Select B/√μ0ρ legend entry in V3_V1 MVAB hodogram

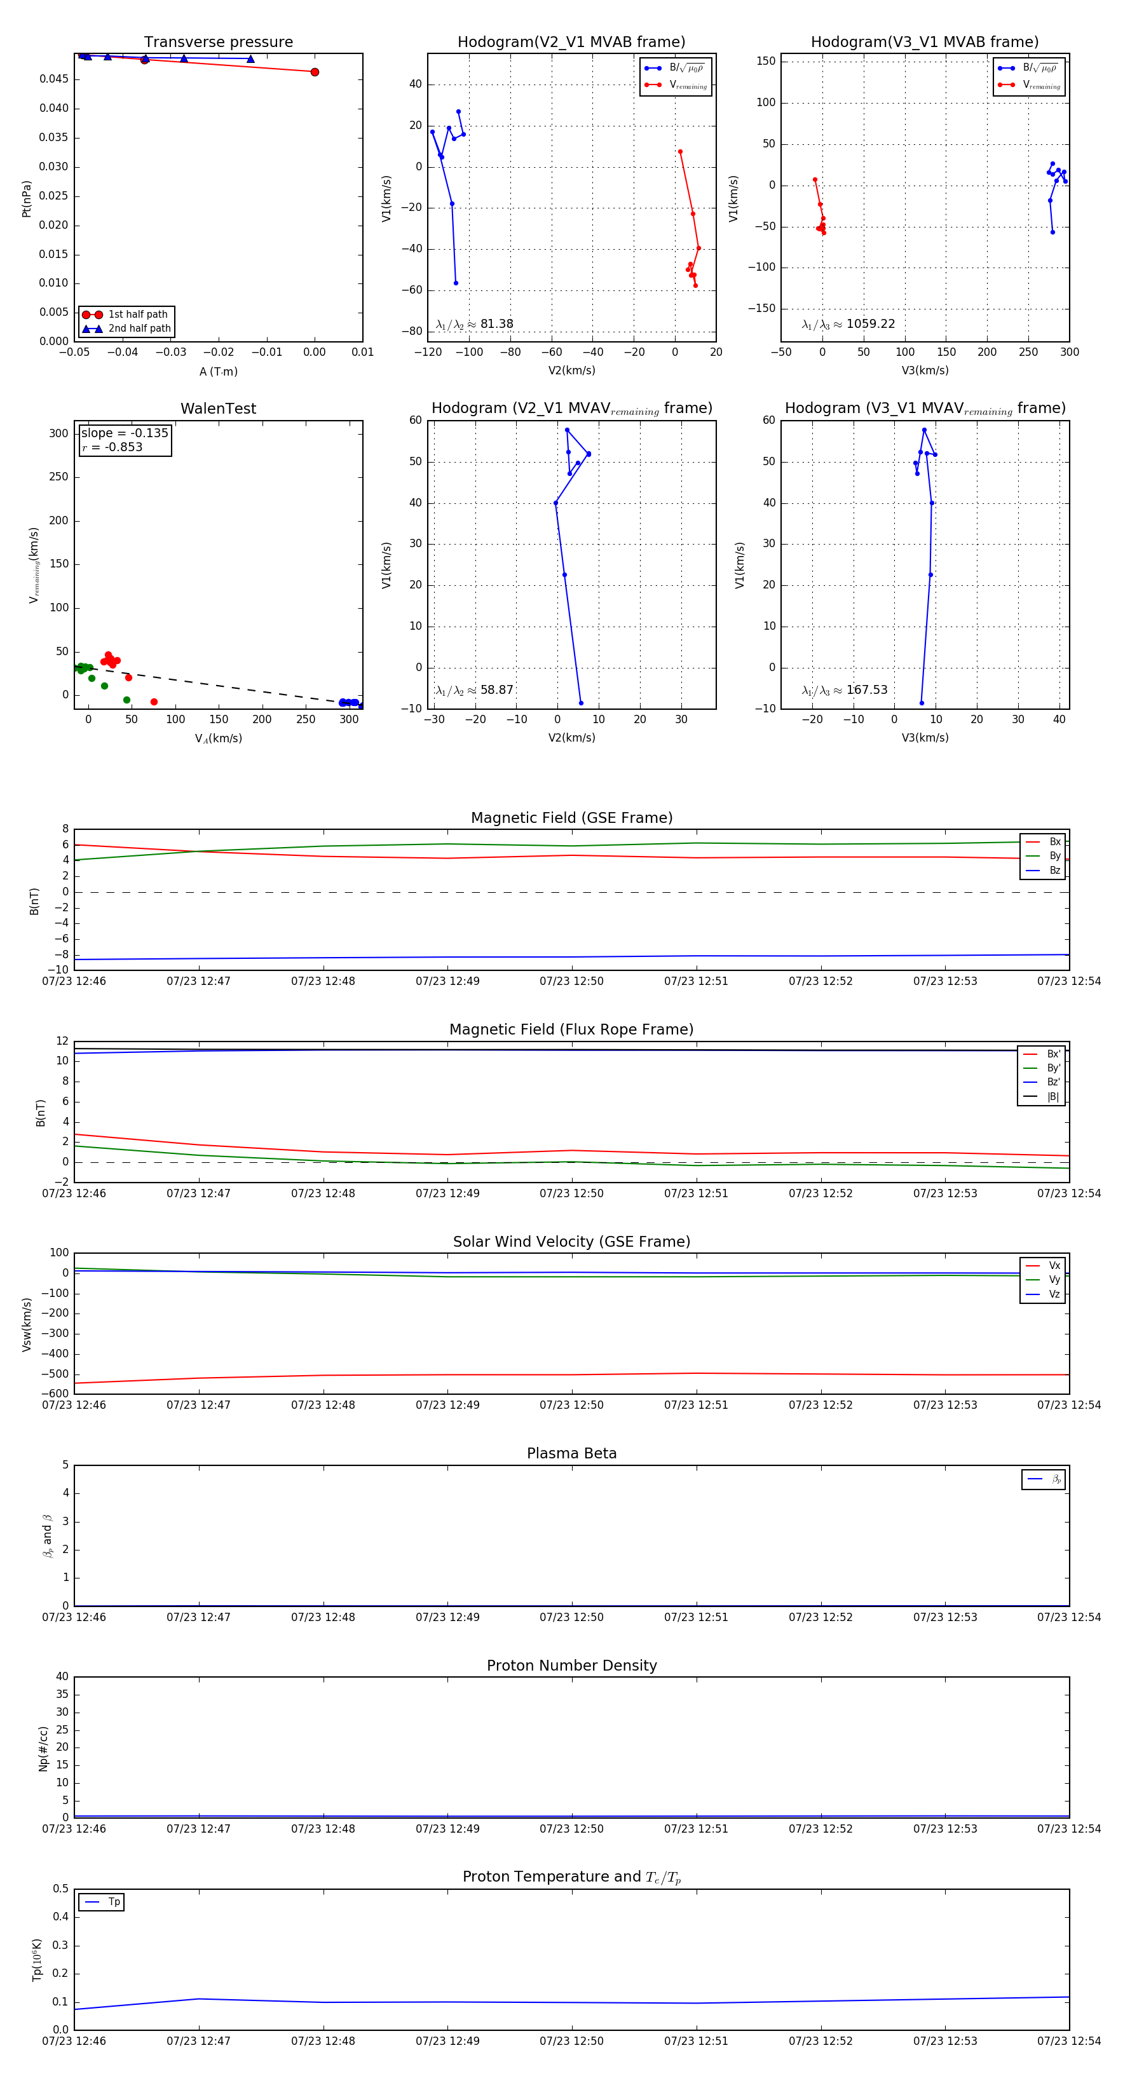click(1028, 69)
